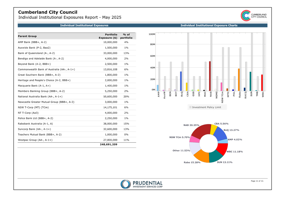Click the orange Rabo exposure bar
This screenshot has height=197, width=285.
pos(239,80)
